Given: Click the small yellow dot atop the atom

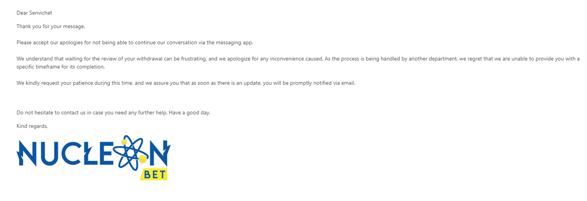Looking at the screenshot, I should point(124,142).
